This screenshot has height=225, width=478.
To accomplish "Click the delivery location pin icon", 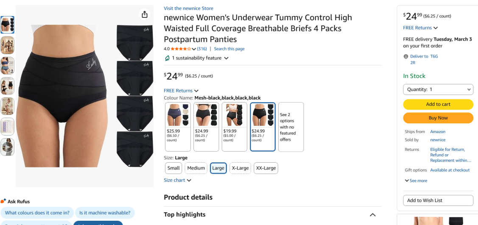I will [x=406, y=56].
